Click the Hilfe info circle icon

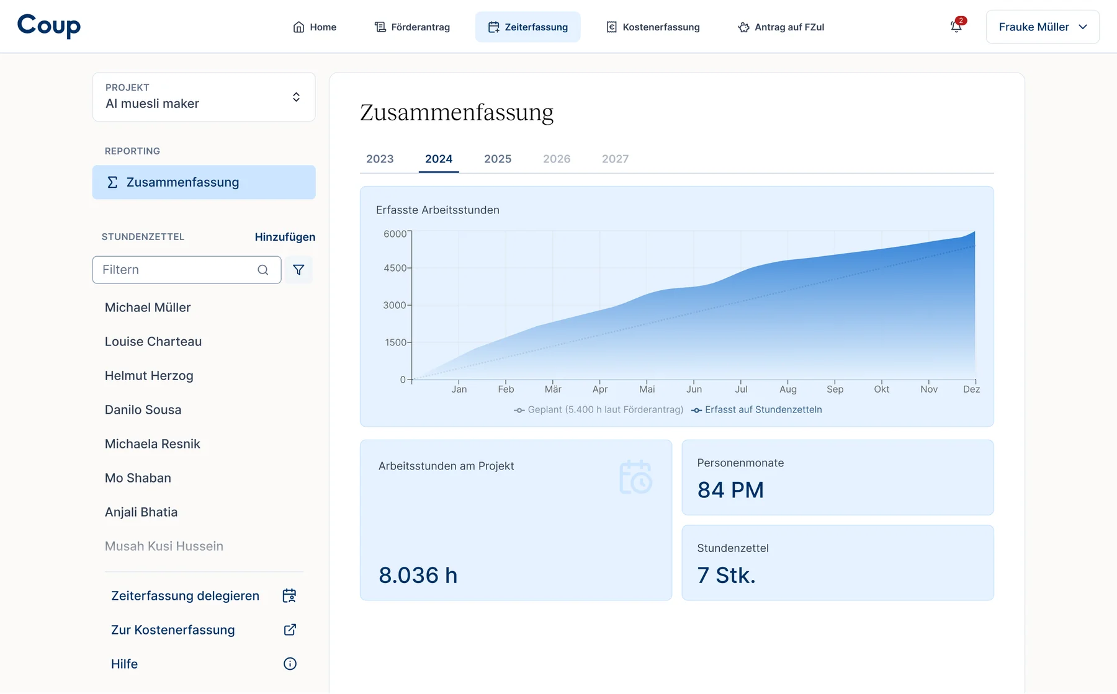[290, 664]
